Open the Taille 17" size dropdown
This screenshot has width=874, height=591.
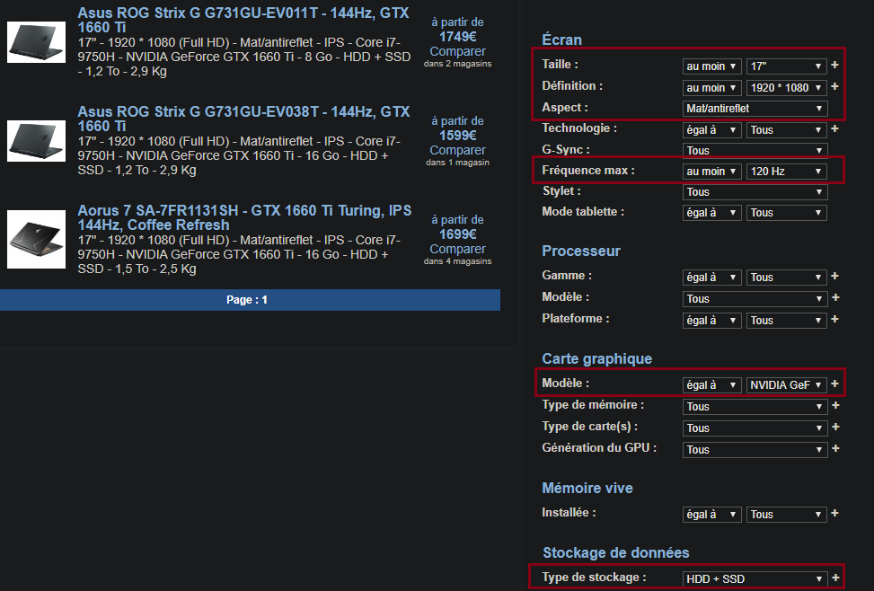[x=787, y=66]
